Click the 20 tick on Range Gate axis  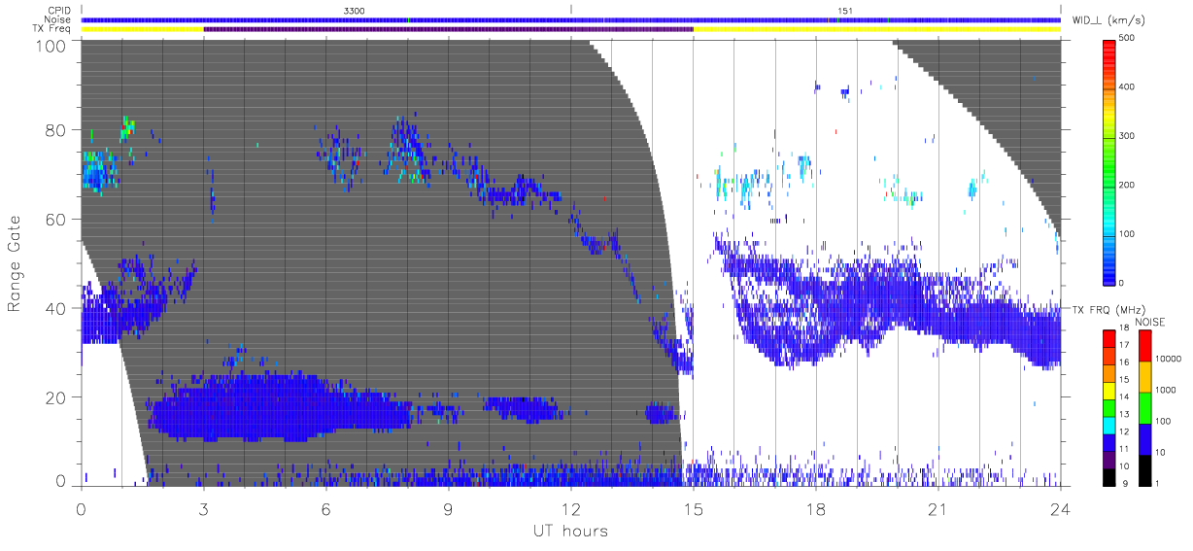56,397
